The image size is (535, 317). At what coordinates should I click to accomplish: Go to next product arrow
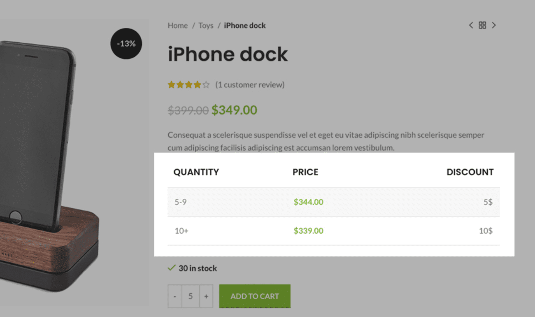[x=494, y=25]
